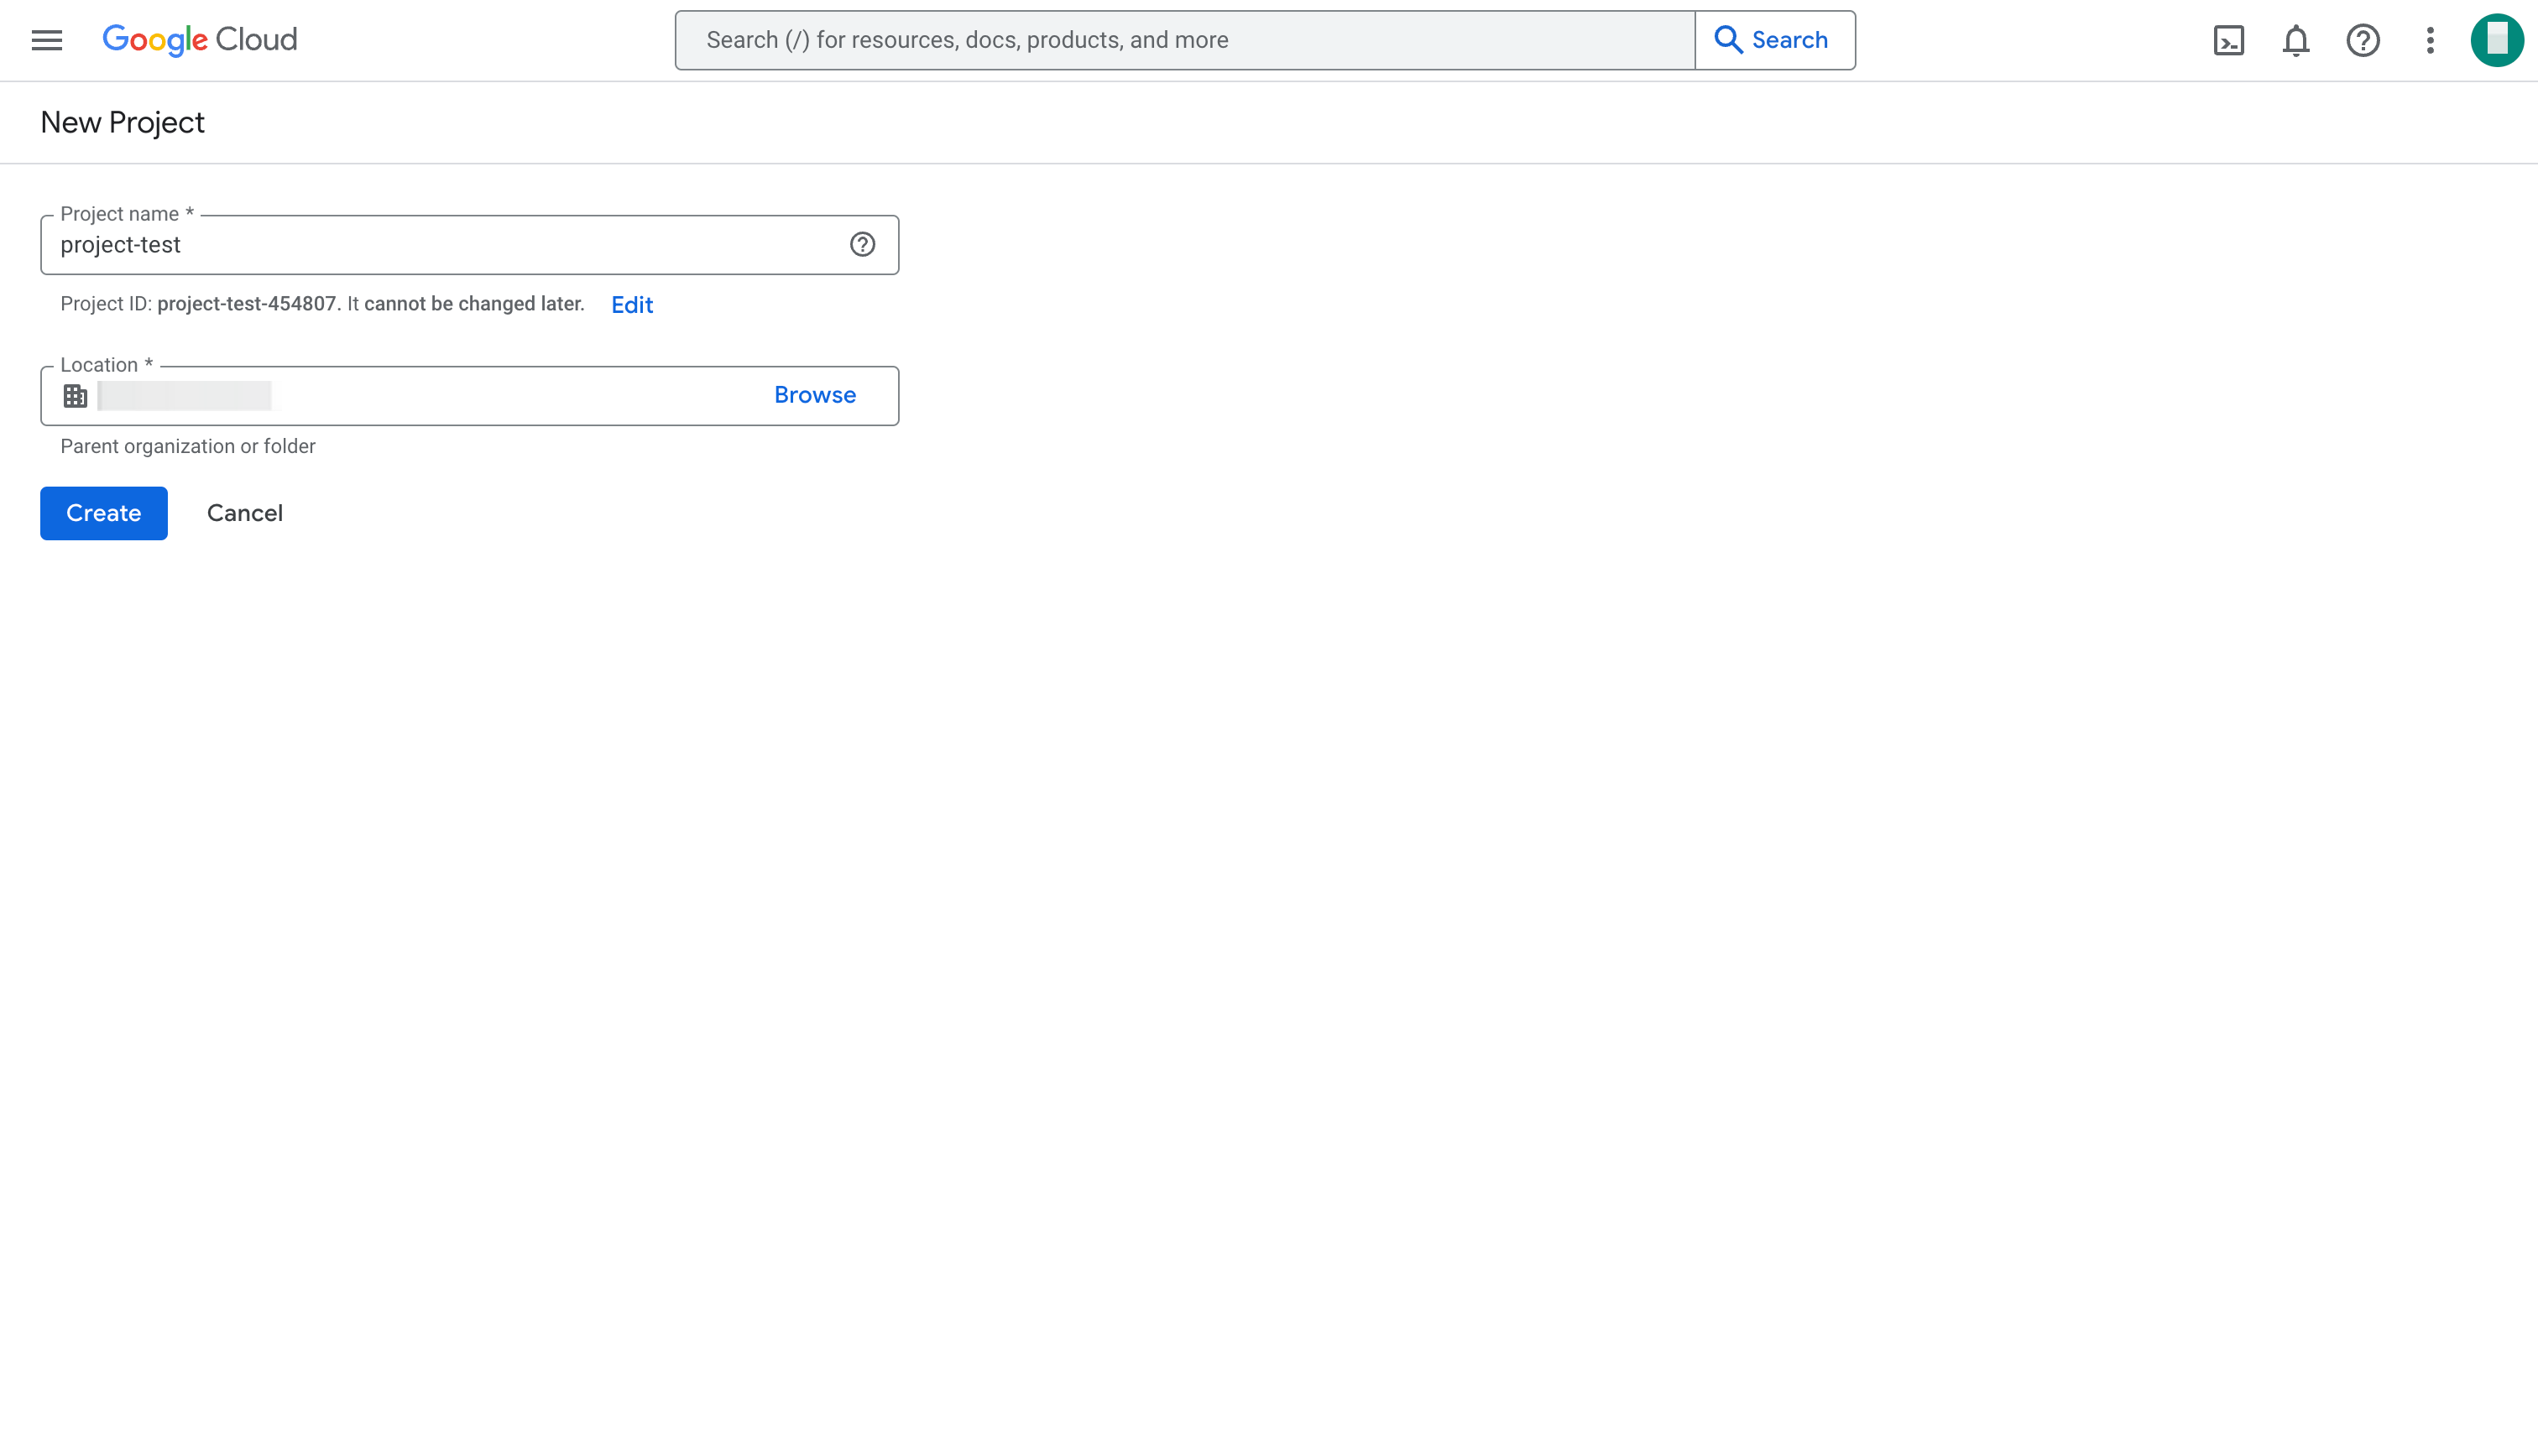2538x1438 pixels.
Task: Click into the Project name field
Action: [445, 245]
